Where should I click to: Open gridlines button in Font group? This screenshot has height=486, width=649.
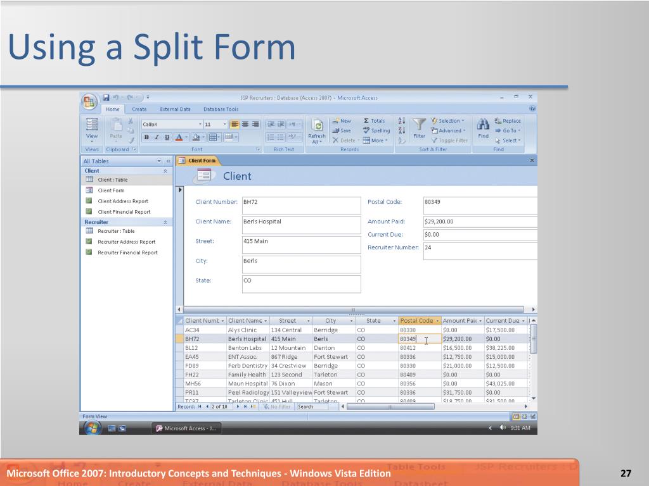click(213, 137)
